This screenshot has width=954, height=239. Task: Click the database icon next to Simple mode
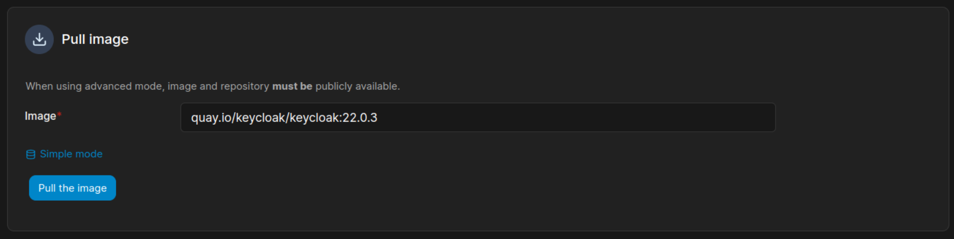[31, 155]
